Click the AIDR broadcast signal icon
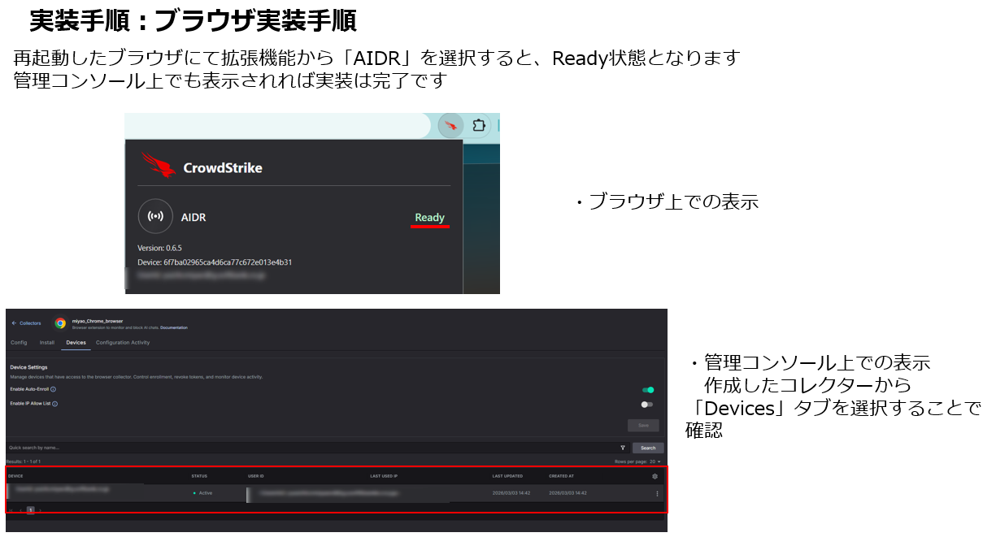 [155, 217]
